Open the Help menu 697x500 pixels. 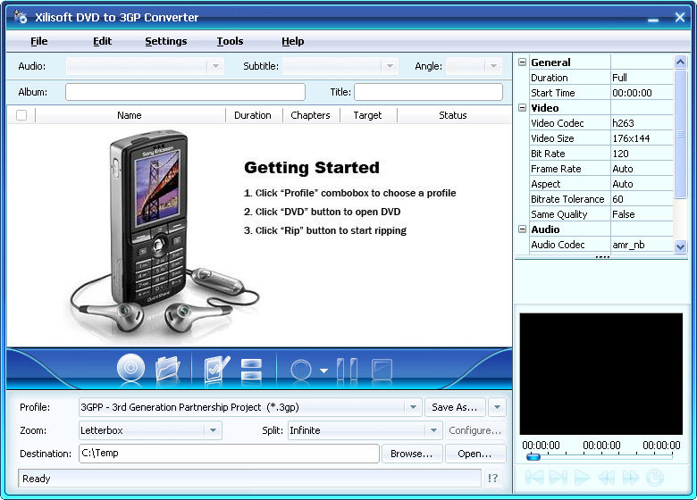292,41
